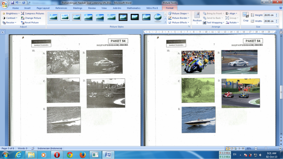Click the Word Help icon

281,8
